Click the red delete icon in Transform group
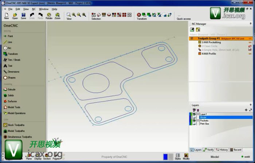 click(x=139, y=15)
